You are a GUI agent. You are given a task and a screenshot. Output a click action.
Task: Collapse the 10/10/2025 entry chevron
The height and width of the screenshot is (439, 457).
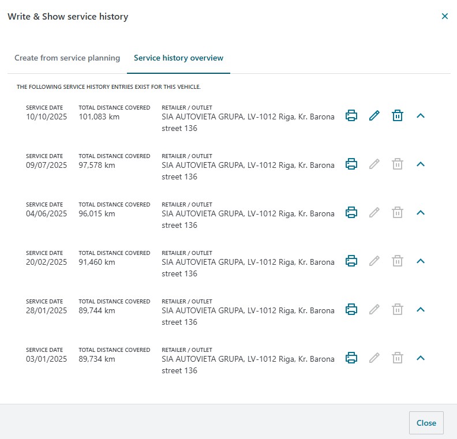pyautogui.click(x=421, y=115)
